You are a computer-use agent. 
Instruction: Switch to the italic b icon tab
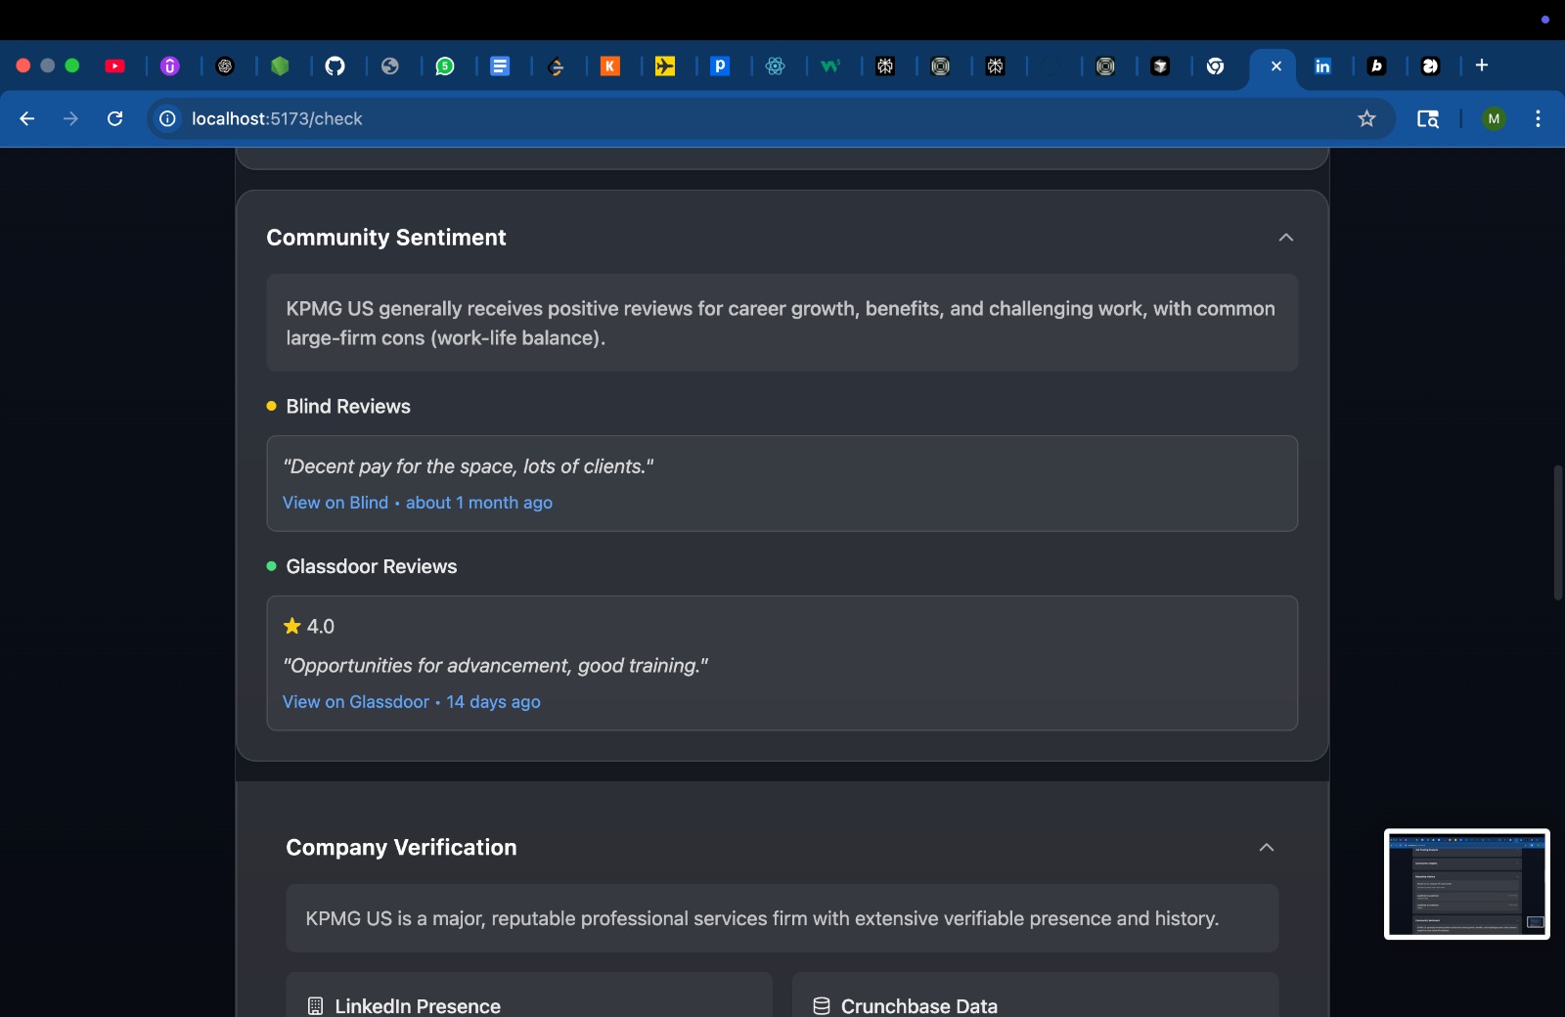1376,66
